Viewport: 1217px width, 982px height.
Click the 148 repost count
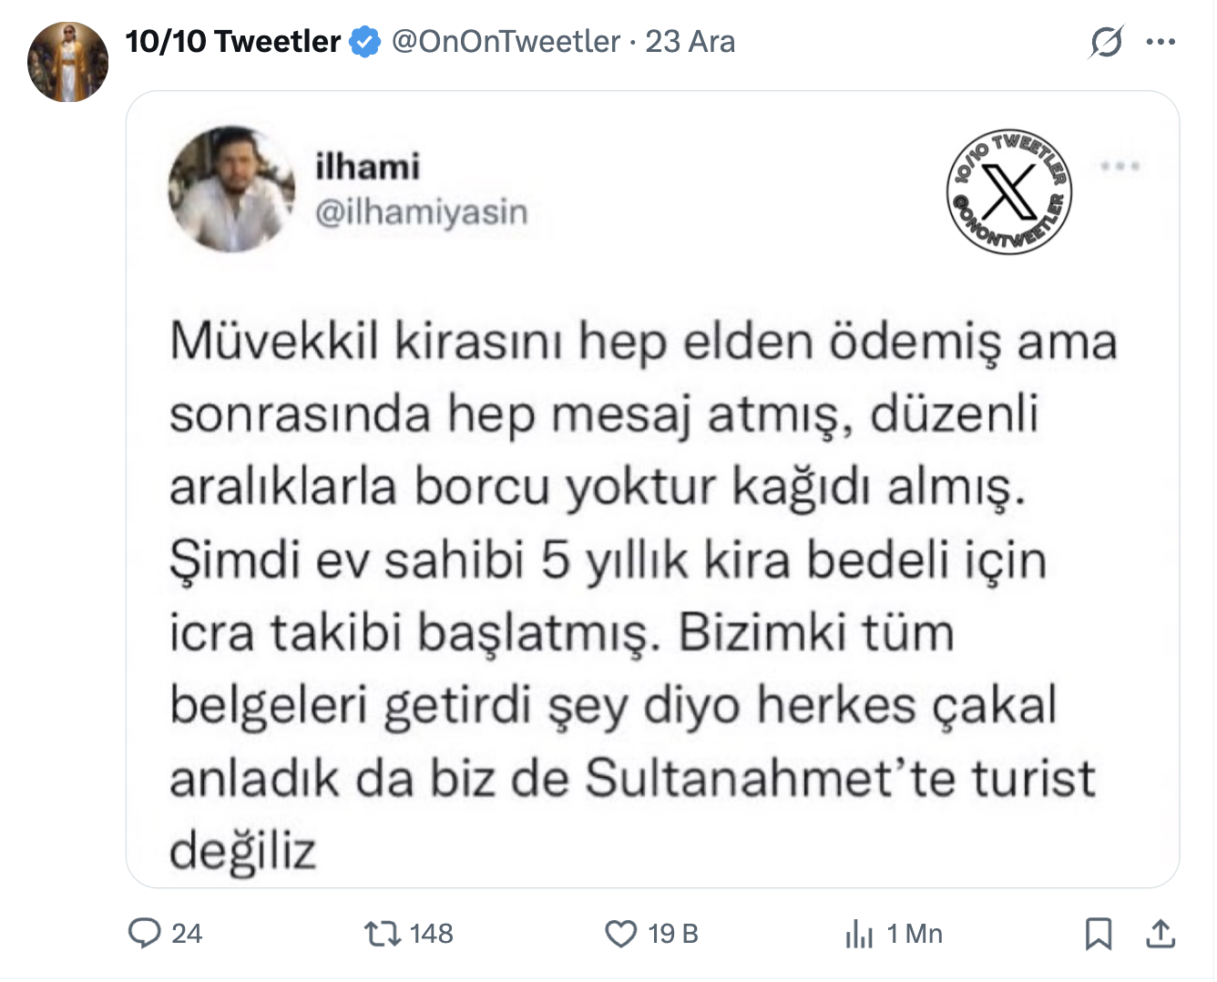pyautogui.click(x=431, y=934)
